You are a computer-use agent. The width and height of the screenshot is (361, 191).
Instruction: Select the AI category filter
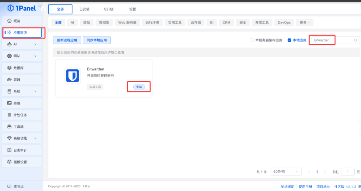pyautogui.click(x=72, y=23)
